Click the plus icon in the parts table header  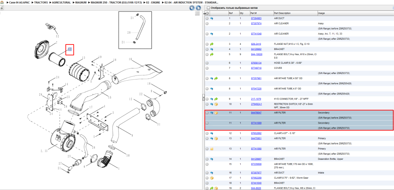(x=207, y=13)
